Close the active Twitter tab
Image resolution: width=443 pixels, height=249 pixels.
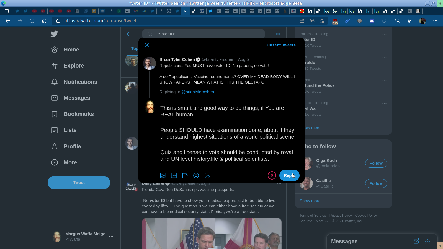(185, 11)
